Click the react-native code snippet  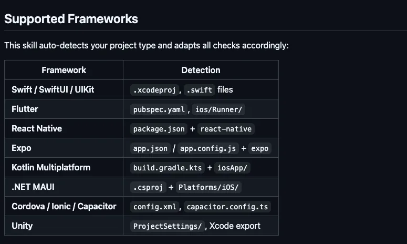click(x=226, y=129)
